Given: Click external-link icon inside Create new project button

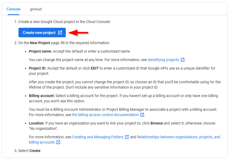Looking at the screenshot, I should point(60,33).
